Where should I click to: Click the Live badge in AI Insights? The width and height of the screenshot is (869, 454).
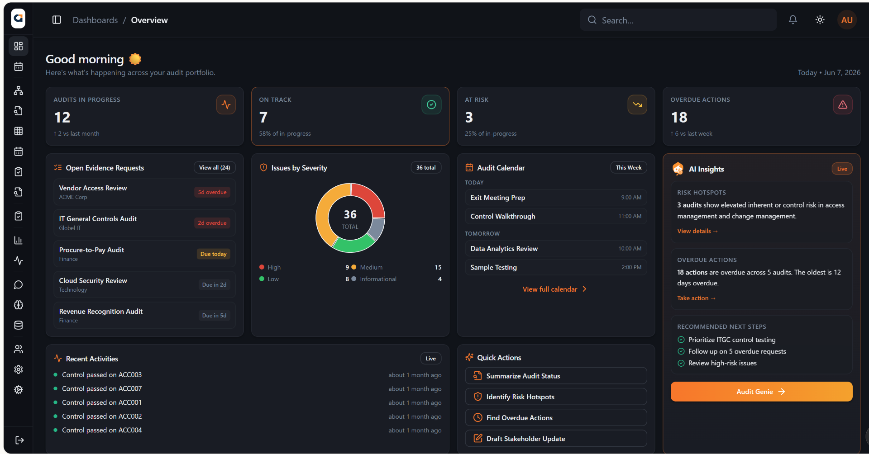coord(842,169)
